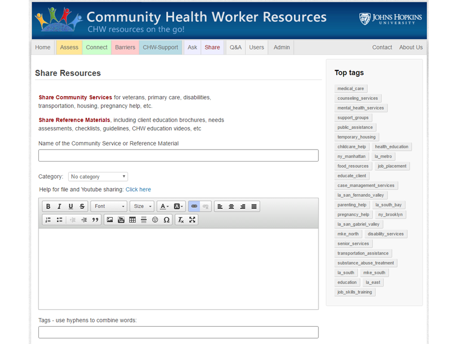459x344 pixels.
Task: Embed a YouTube video
Action: [121, 220]
